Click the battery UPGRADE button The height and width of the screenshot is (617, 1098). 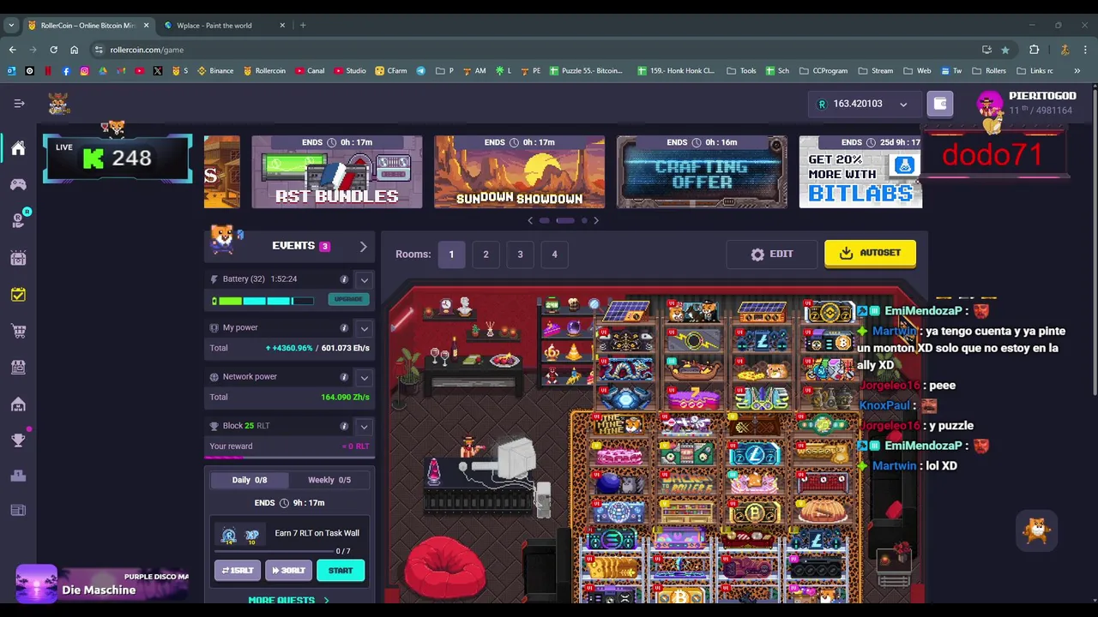pos(348,300)
